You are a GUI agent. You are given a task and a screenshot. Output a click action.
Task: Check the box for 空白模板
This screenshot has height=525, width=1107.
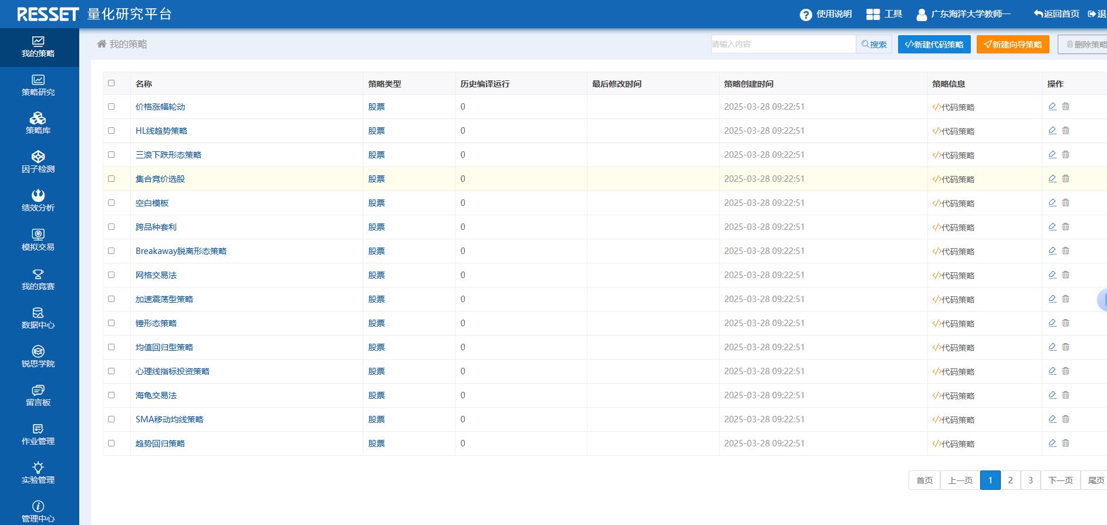(x=112, y=202)
